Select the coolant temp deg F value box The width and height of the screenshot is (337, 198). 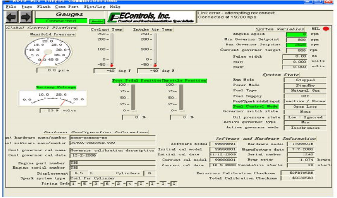(105, 71)
